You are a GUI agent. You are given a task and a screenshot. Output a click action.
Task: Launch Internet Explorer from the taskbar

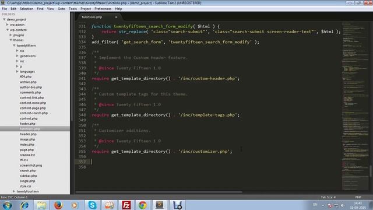[24, 205]
